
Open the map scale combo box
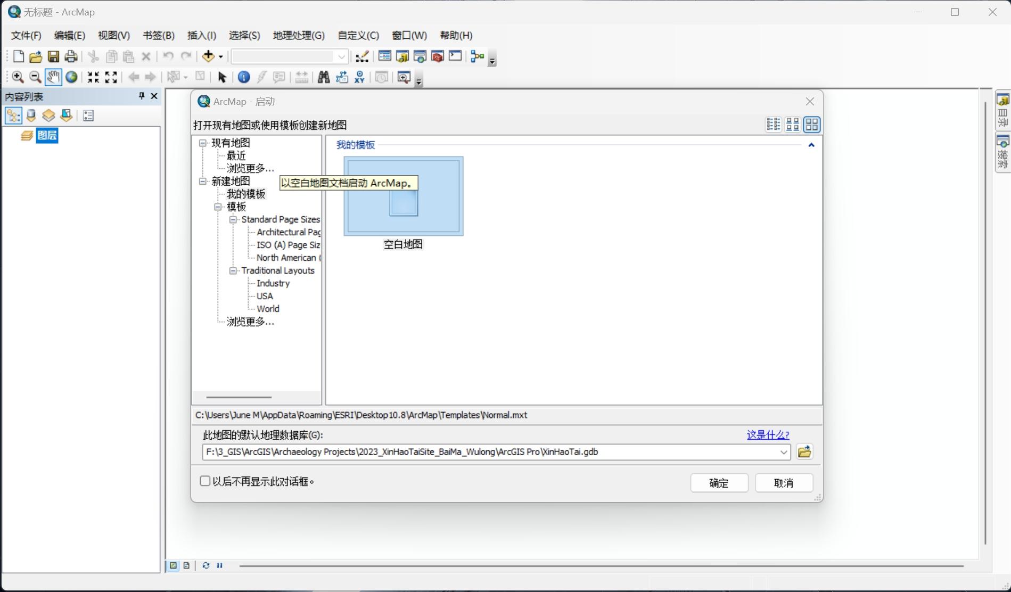[x=290, y=56]
